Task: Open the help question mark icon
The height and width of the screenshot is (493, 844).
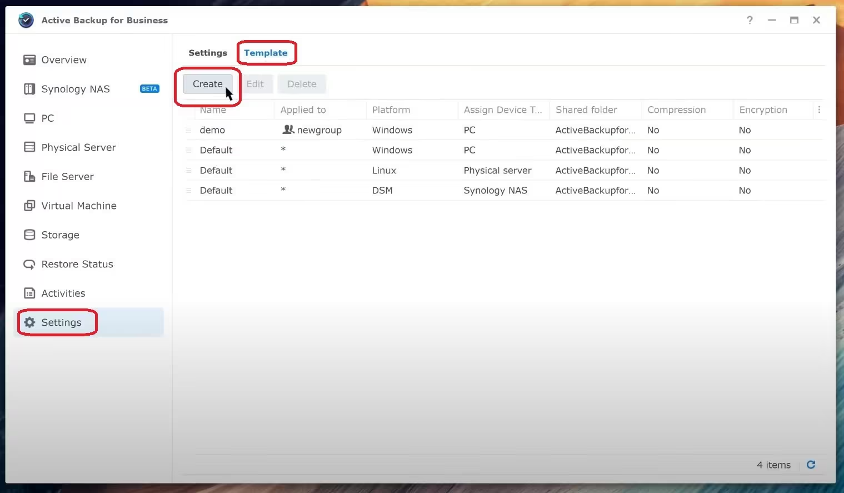Action: pyautogui.click(x=750, y=20)
